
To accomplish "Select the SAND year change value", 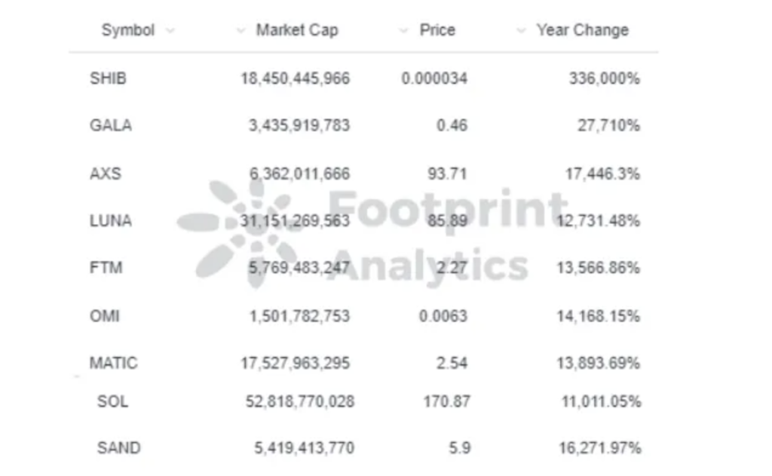I will pos(599,448).
